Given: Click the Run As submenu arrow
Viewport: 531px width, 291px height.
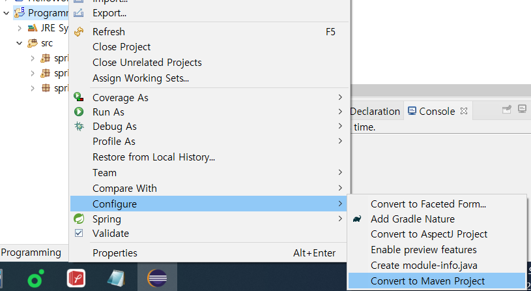Looking at the screenshot, I should click(x=340, y=112).
